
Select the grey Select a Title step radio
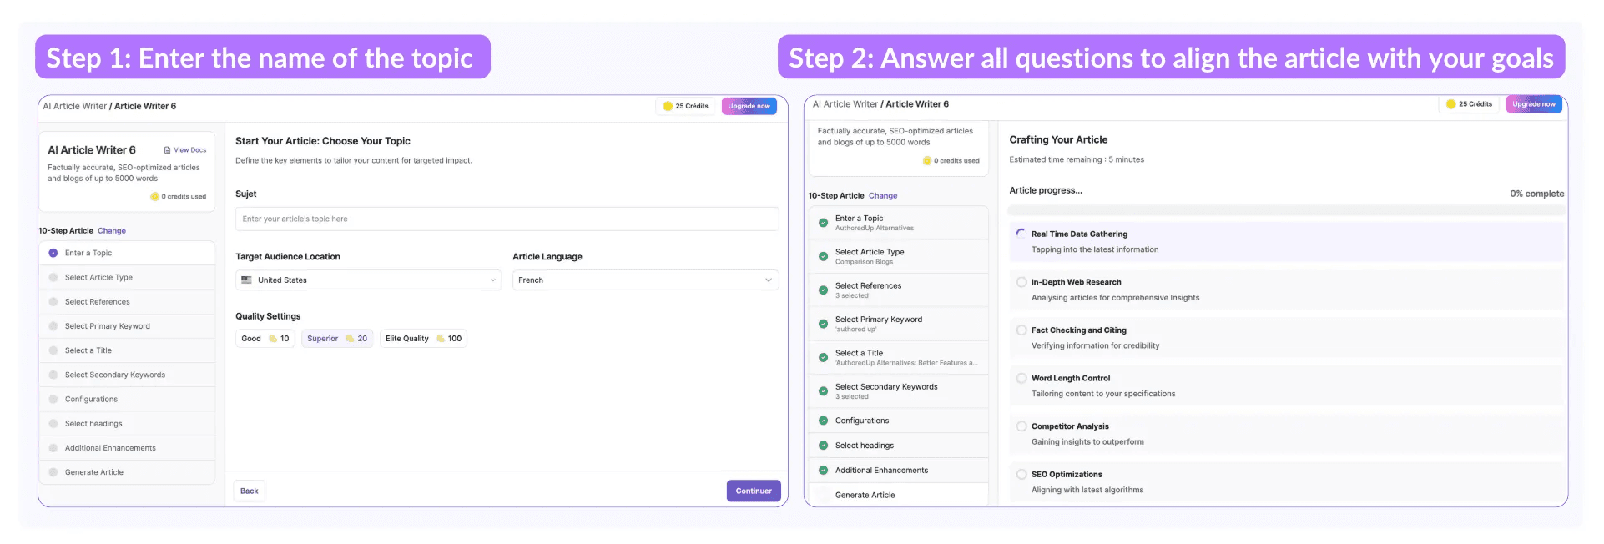pos(53,350)
